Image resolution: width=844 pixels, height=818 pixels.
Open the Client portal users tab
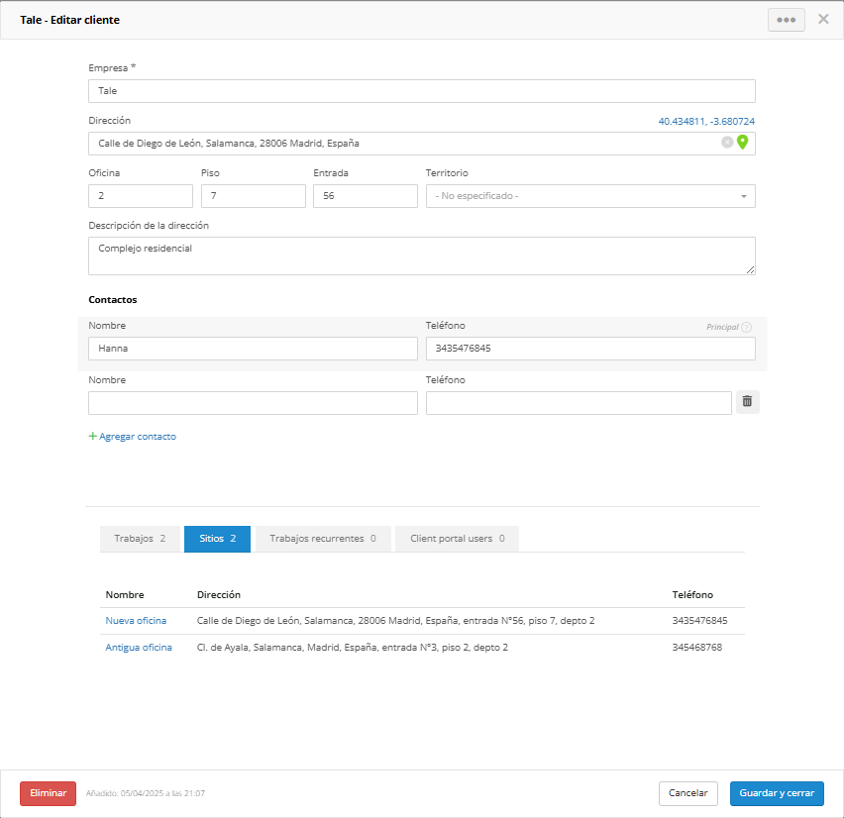[x=457, y=539]
